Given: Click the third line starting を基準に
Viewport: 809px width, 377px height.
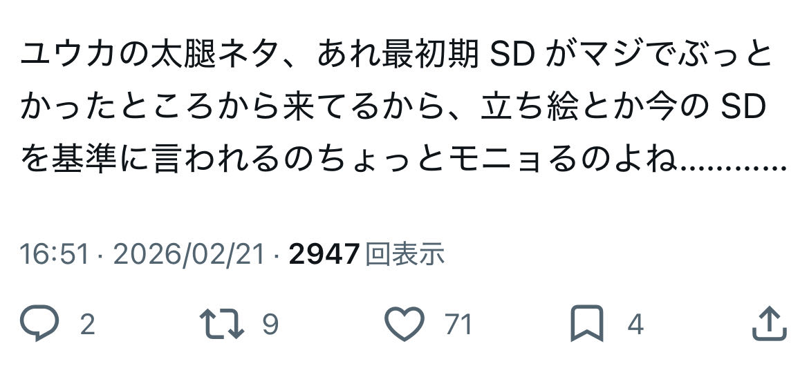Looking at the screenshot, I should [404, 161].
